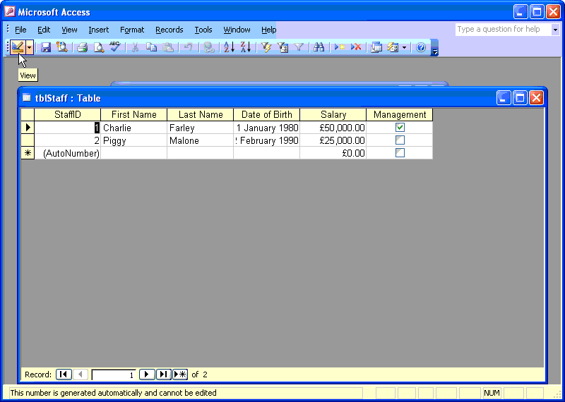Open the Insert menu
Screen dimensions: 565x402
click(98, 30)
